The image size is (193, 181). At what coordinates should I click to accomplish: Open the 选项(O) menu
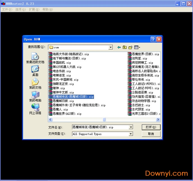pyautogui.click(x=21, y=9)
